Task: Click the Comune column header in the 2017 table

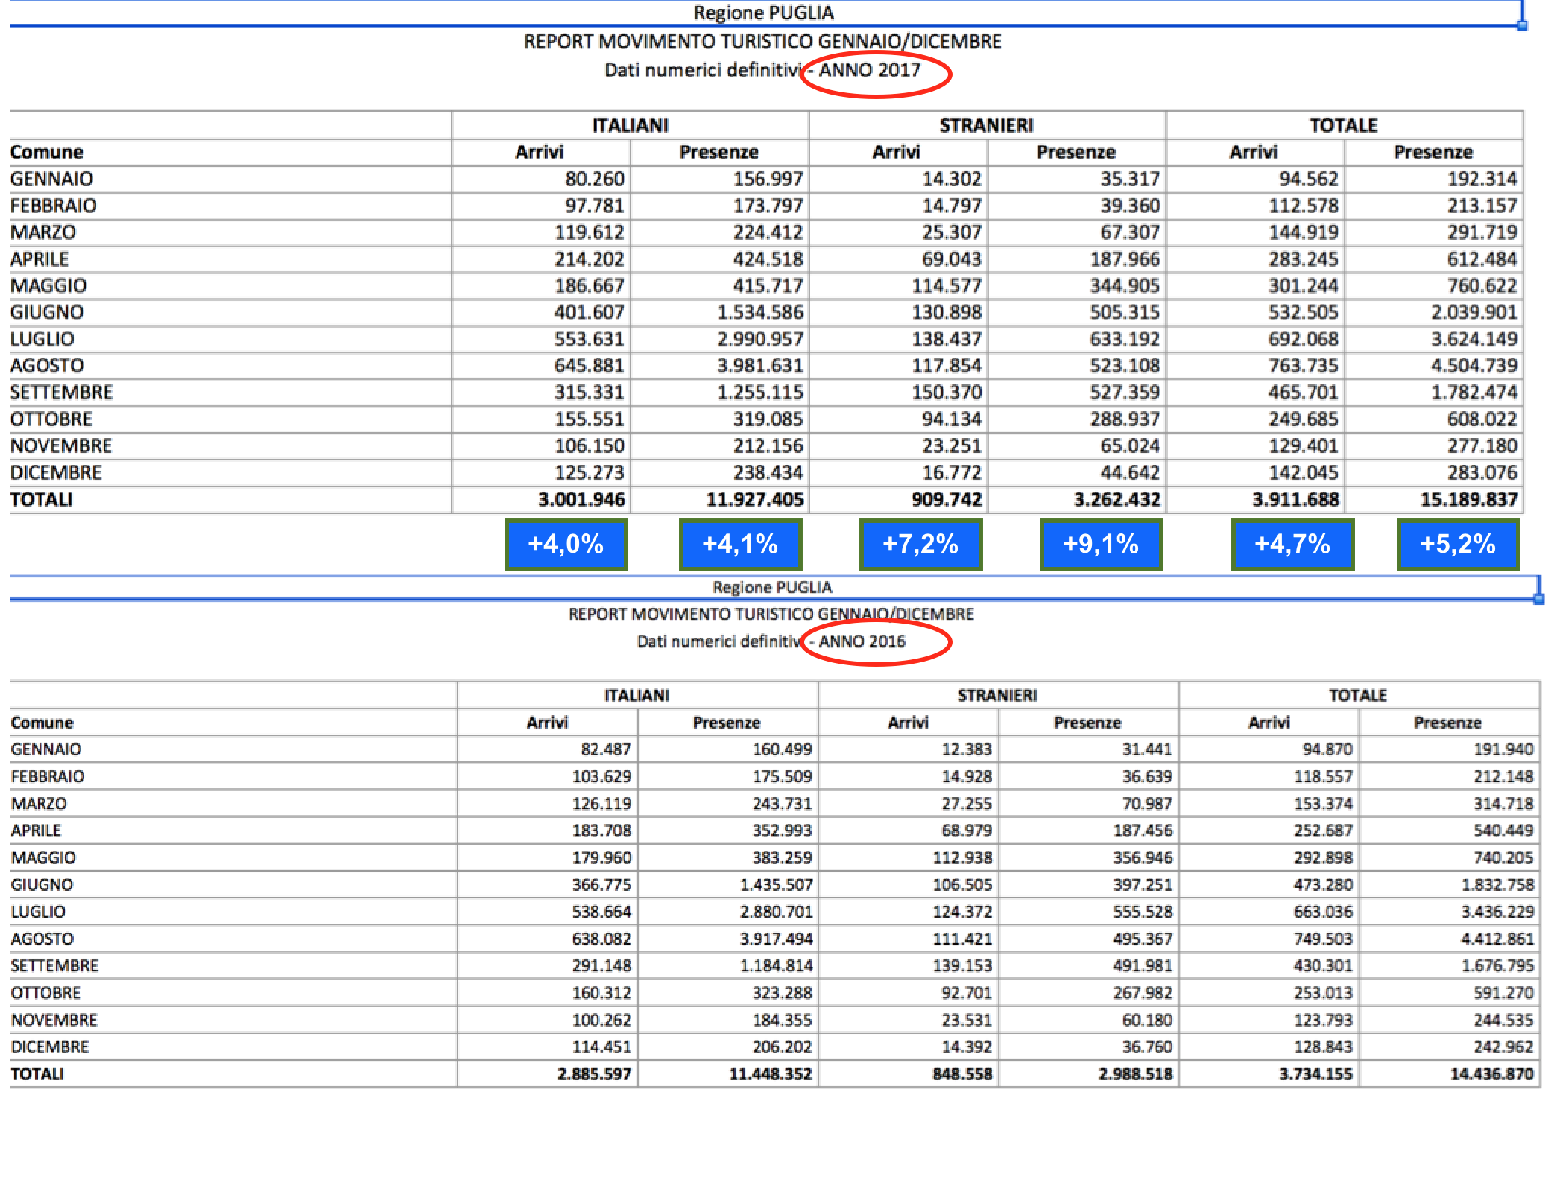Action: pyautogui.click(x=46, y=152)
